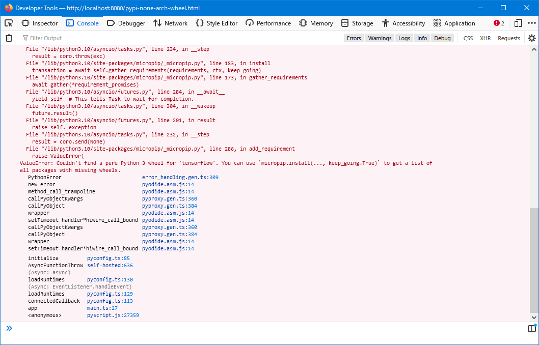This screenshot has height=345, width=539.
Task: Toggle the Debug filter
Action: 442,38
